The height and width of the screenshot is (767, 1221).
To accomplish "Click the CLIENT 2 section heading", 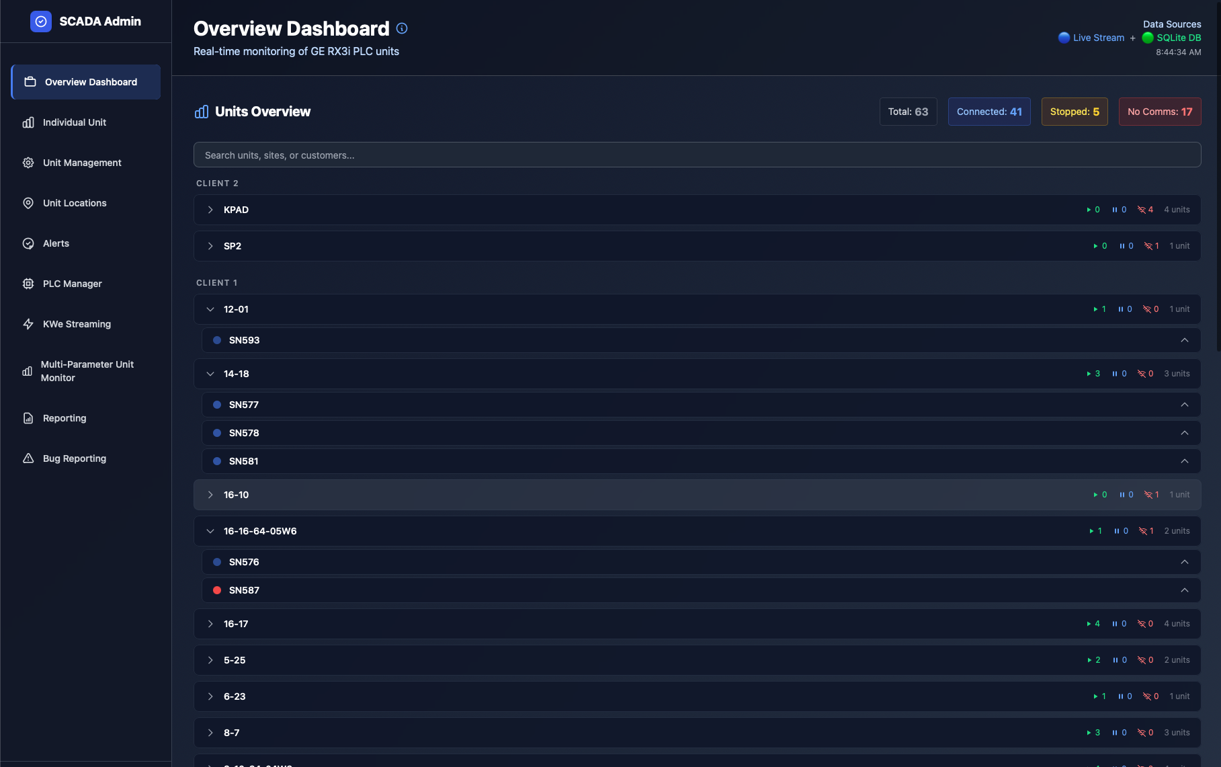I will point(217,184).
